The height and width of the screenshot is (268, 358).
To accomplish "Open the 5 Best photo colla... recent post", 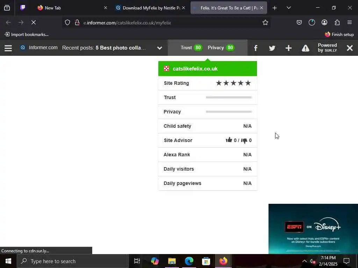I will click(x=120, y=48).
